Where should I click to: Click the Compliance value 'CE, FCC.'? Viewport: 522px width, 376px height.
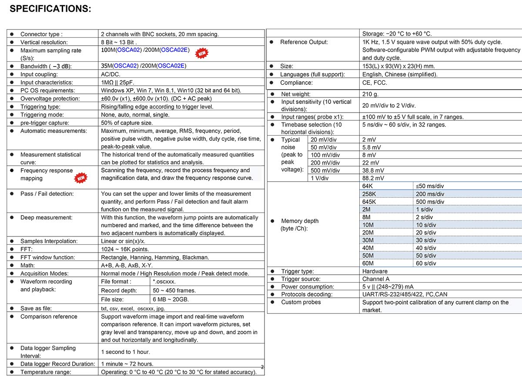[375, 83]
